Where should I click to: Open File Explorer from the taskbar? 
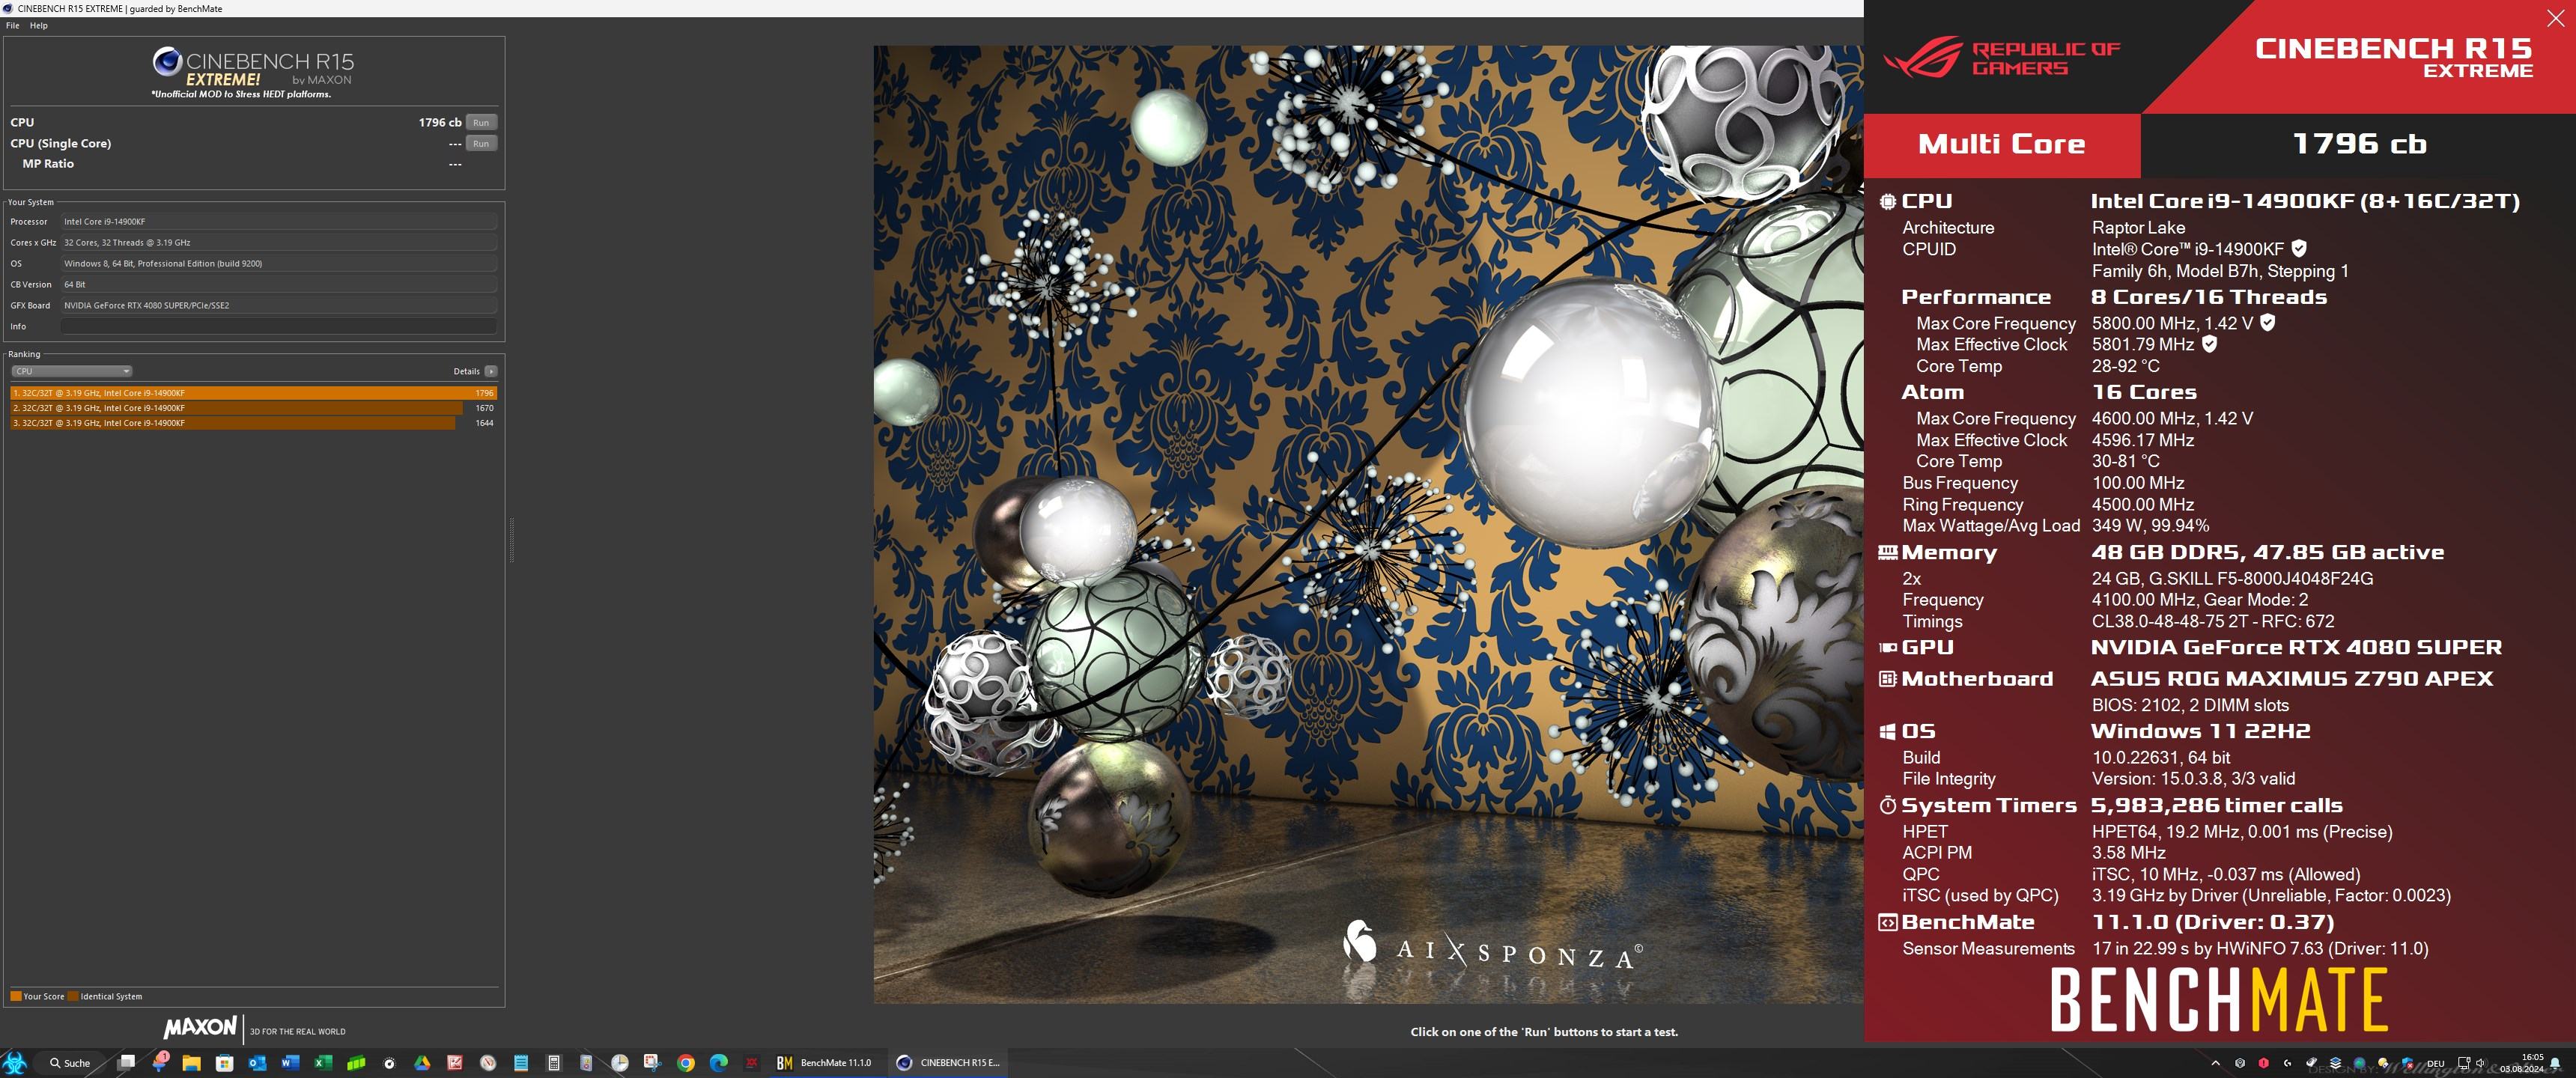point(191,1063)
